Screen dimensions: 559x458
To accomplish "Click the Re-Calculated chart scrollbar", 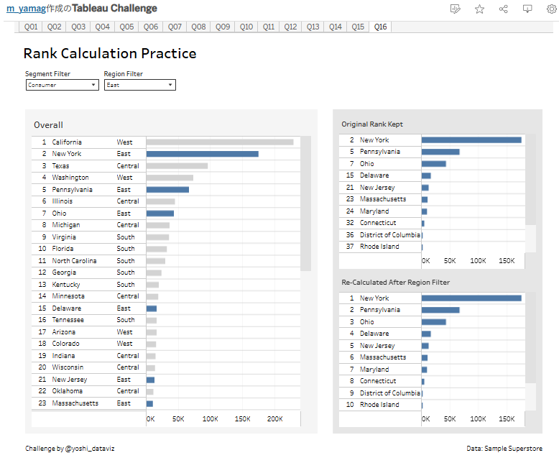I will pyautogui.click(x=530, y=338).
